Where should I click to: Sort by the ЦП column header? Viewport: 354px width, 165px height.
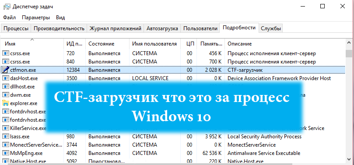coord(189,44)
